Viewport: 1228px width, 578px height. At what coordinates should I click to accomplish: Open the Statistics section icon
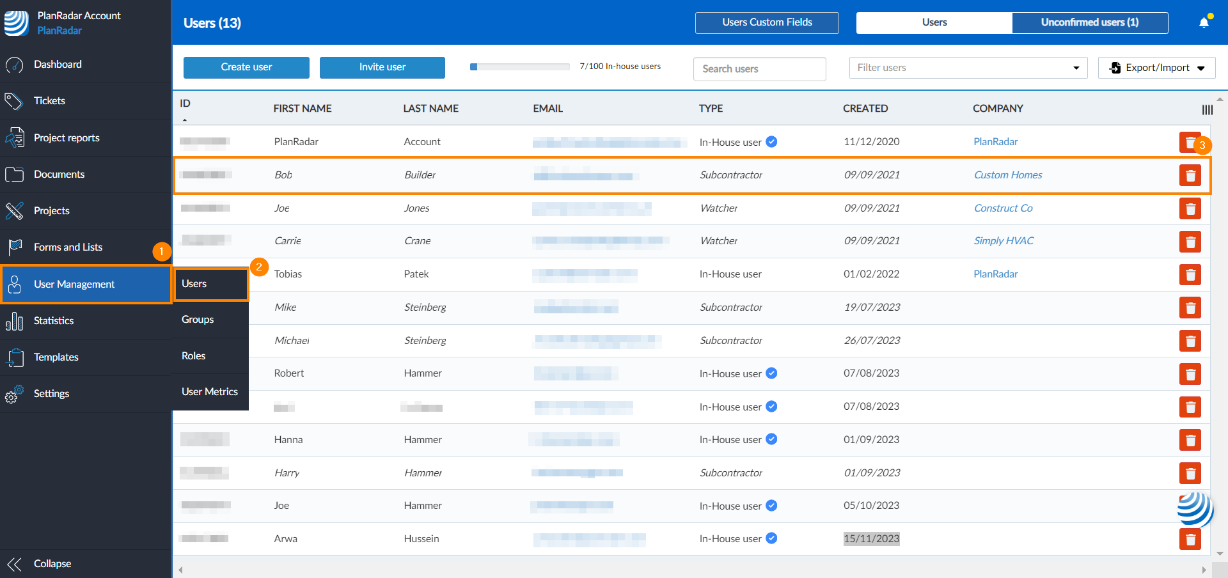(14, 321)
